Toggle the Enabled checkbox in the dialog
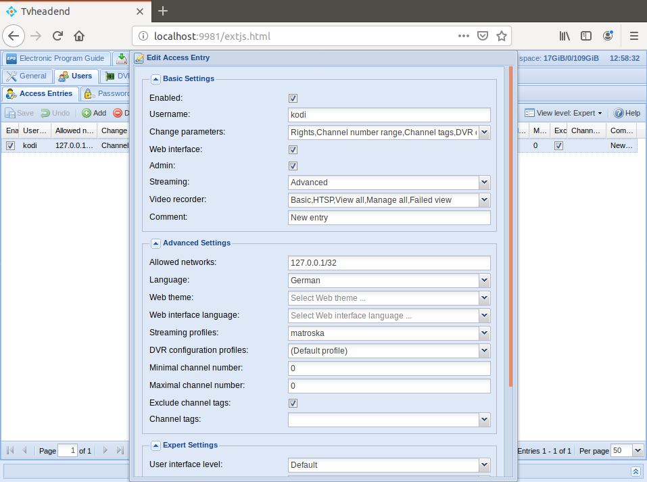This screenshot has width=647, height=482. (x=293, y=98)
